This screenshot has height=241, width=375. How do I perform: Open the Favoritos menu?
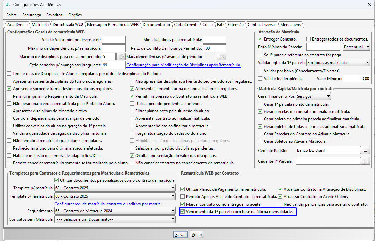tap(54, 15)
